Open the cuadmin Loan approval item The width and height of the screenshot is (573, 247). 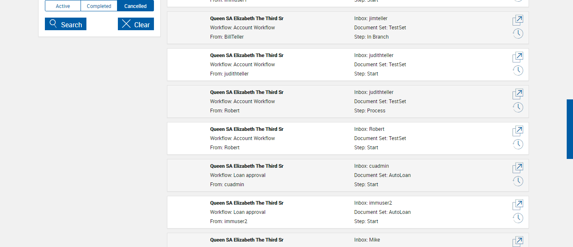(x=518, y=168)
